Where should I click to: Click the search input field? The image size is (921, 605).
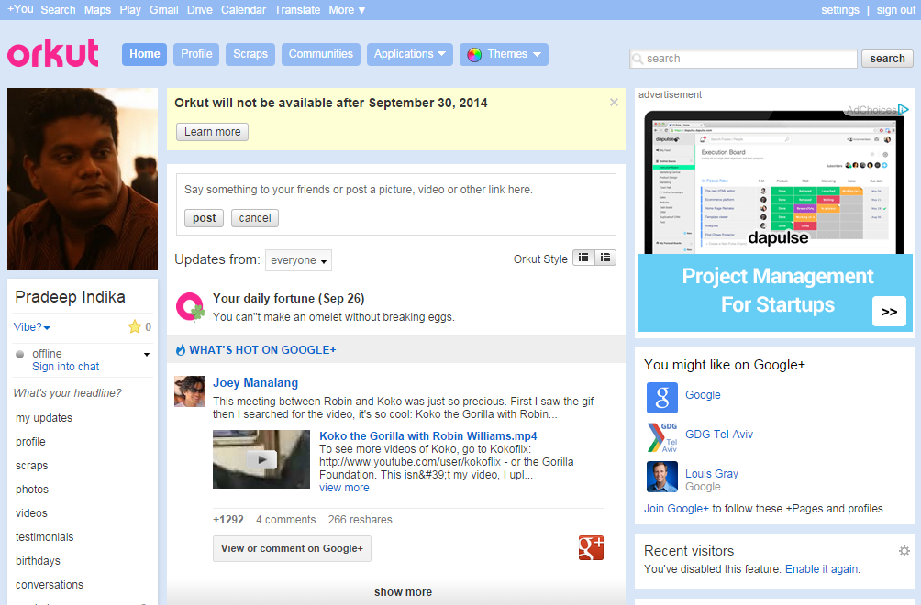[x=744, y=59]
